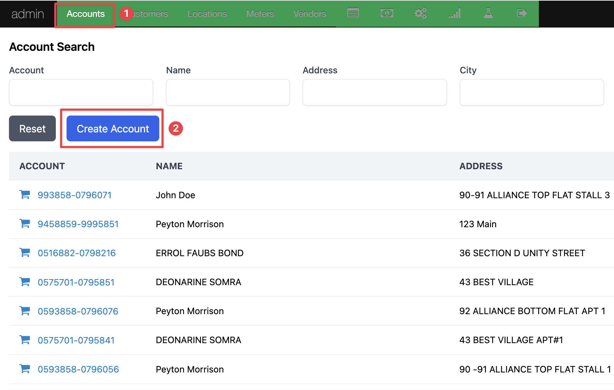Click cart icon beside John Doe's account
The image size is (614, 390).
25,195
